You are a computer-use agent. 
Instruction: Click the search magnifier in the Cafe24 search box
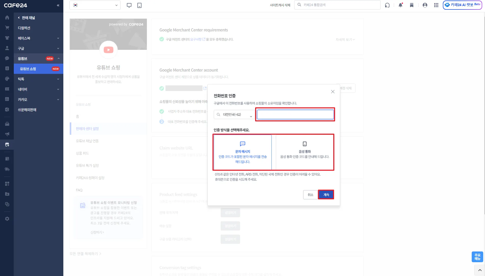point(299,5)
